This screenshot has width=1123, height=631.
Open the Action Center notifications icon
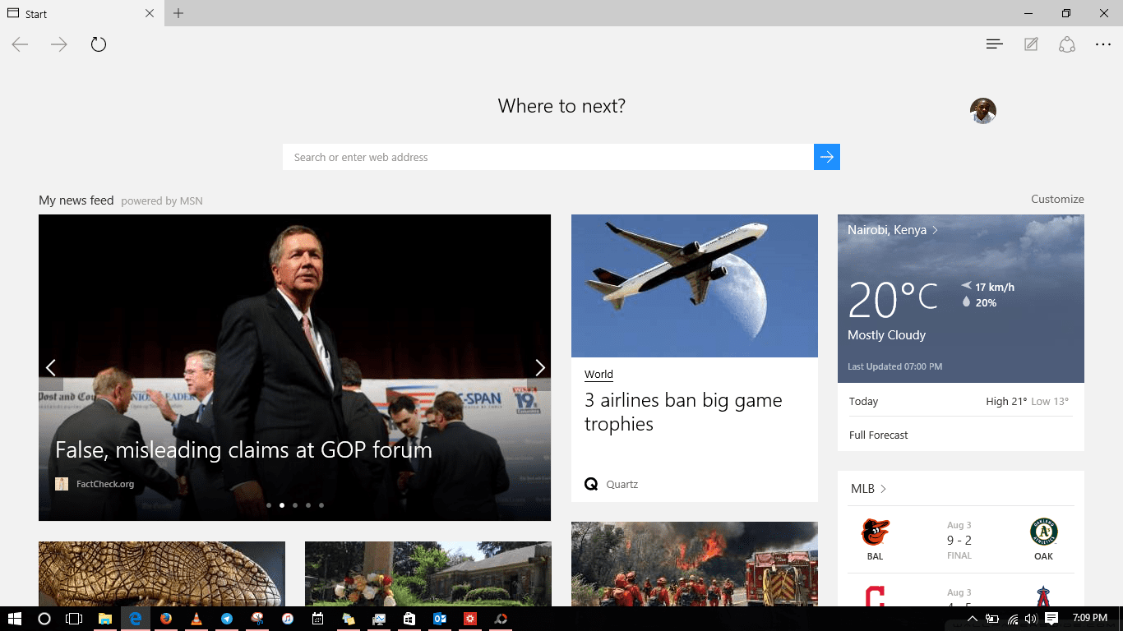click(1051, 619)
